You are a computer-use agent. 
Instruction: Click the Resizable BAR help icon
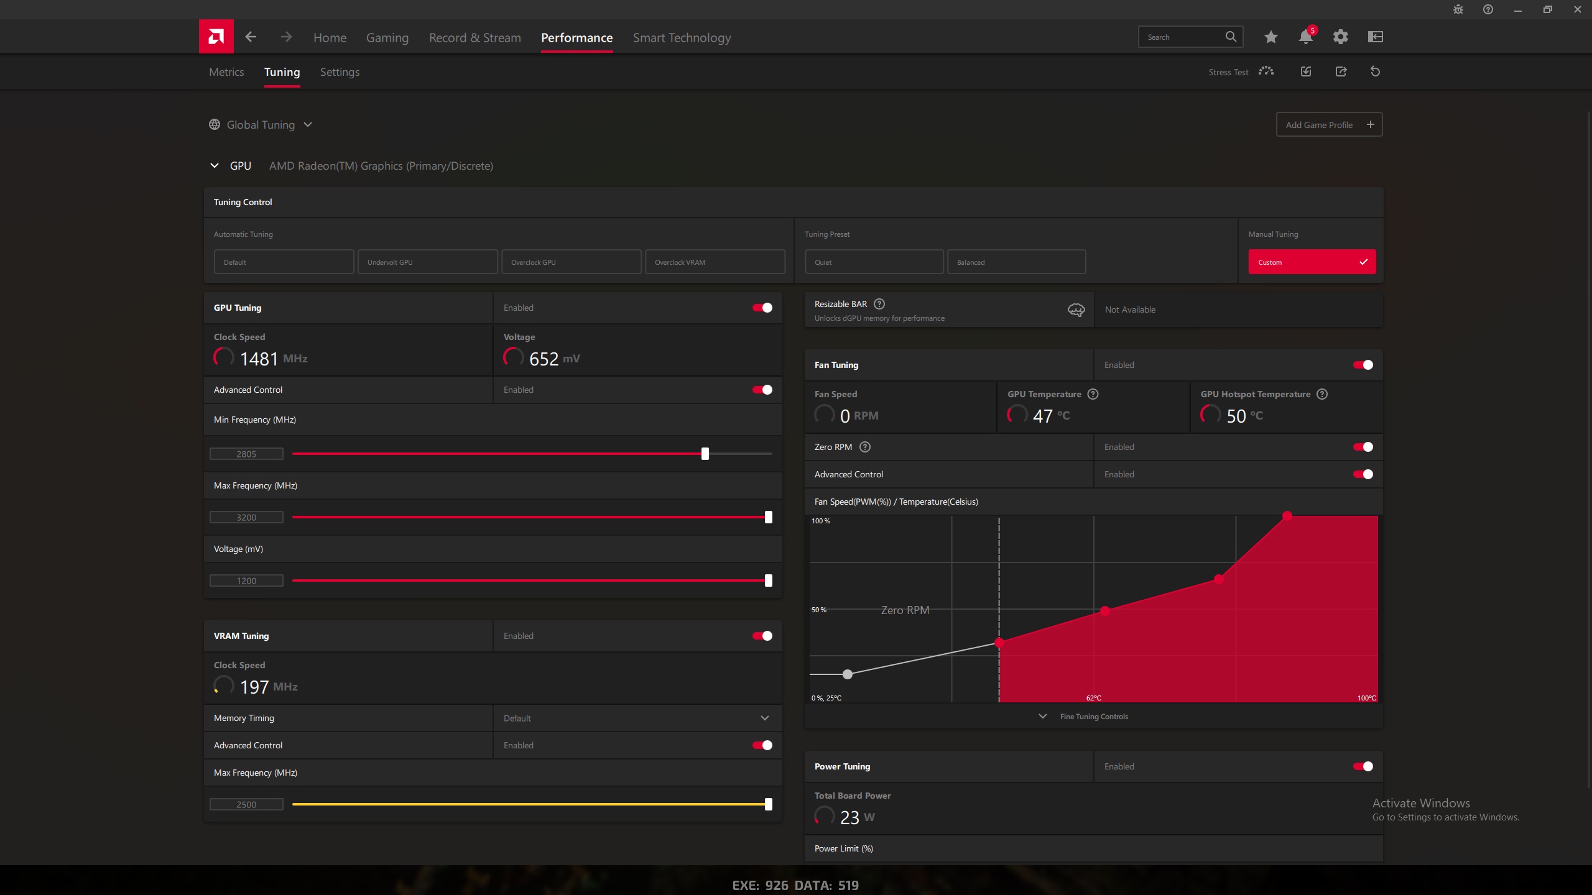pyautogui.click(x=879, y=304)
